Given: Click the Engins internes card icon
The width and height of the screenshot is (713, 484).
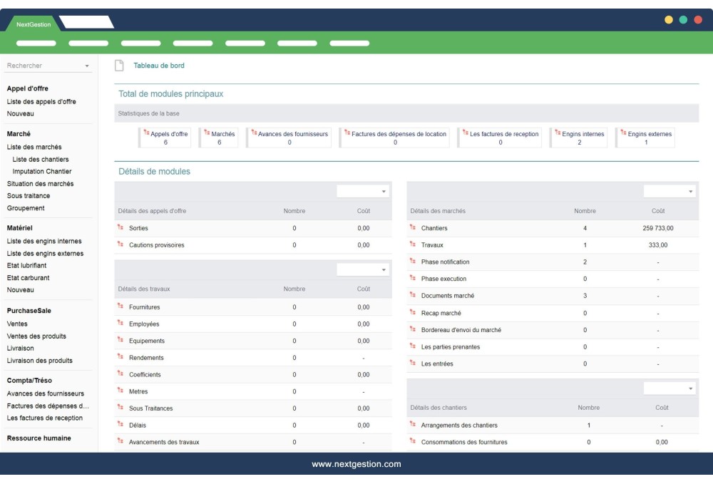Looking at the screenshot, I should [x=557, y=133].
